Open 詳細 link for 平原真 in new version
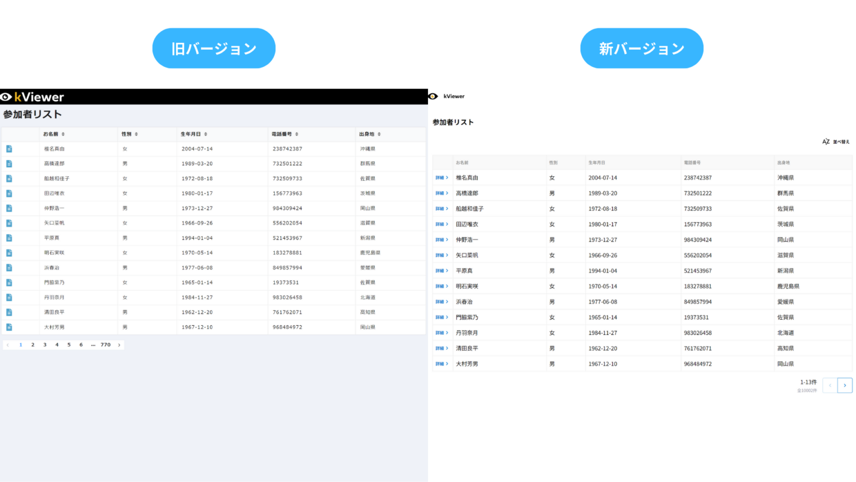856x482 pixels. [x=442, y=271]
